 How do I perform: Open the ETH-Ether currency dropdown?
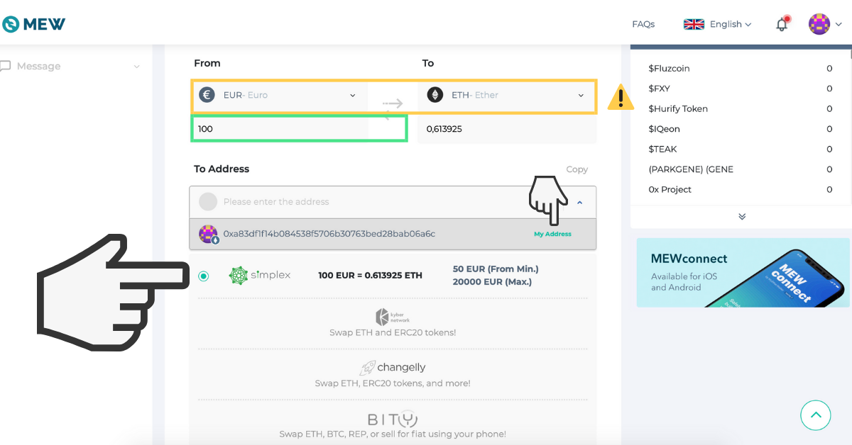pos(580,94)
